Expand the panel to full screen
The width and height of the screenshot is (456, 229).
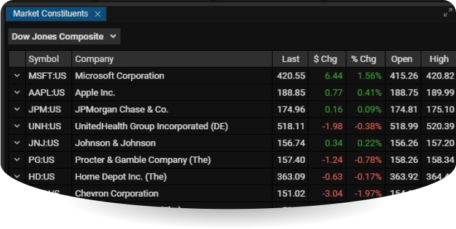[448, 12]
